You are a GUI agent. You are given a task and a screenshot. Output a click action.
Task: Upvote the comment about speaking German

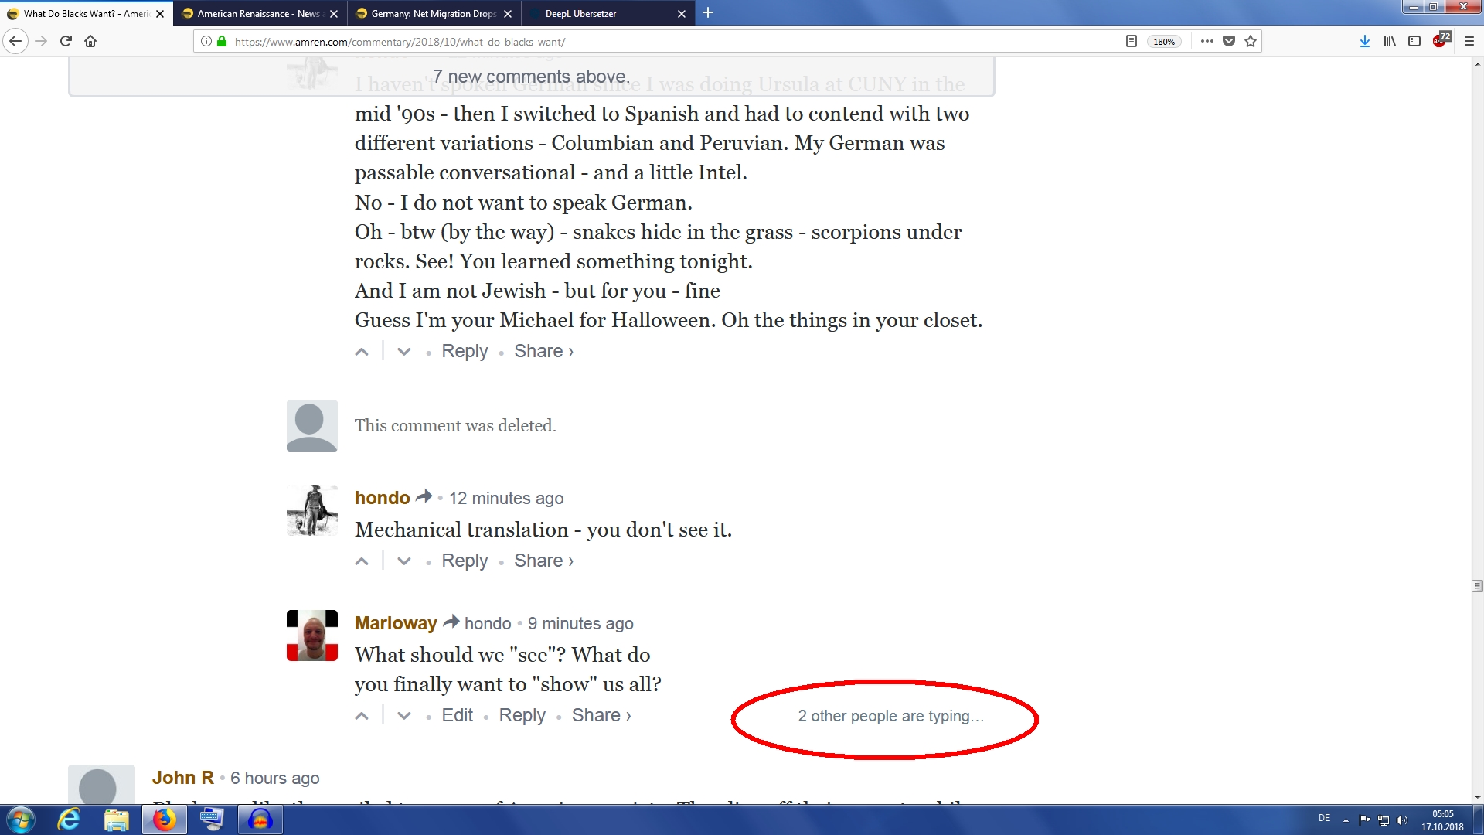point(362,352)
